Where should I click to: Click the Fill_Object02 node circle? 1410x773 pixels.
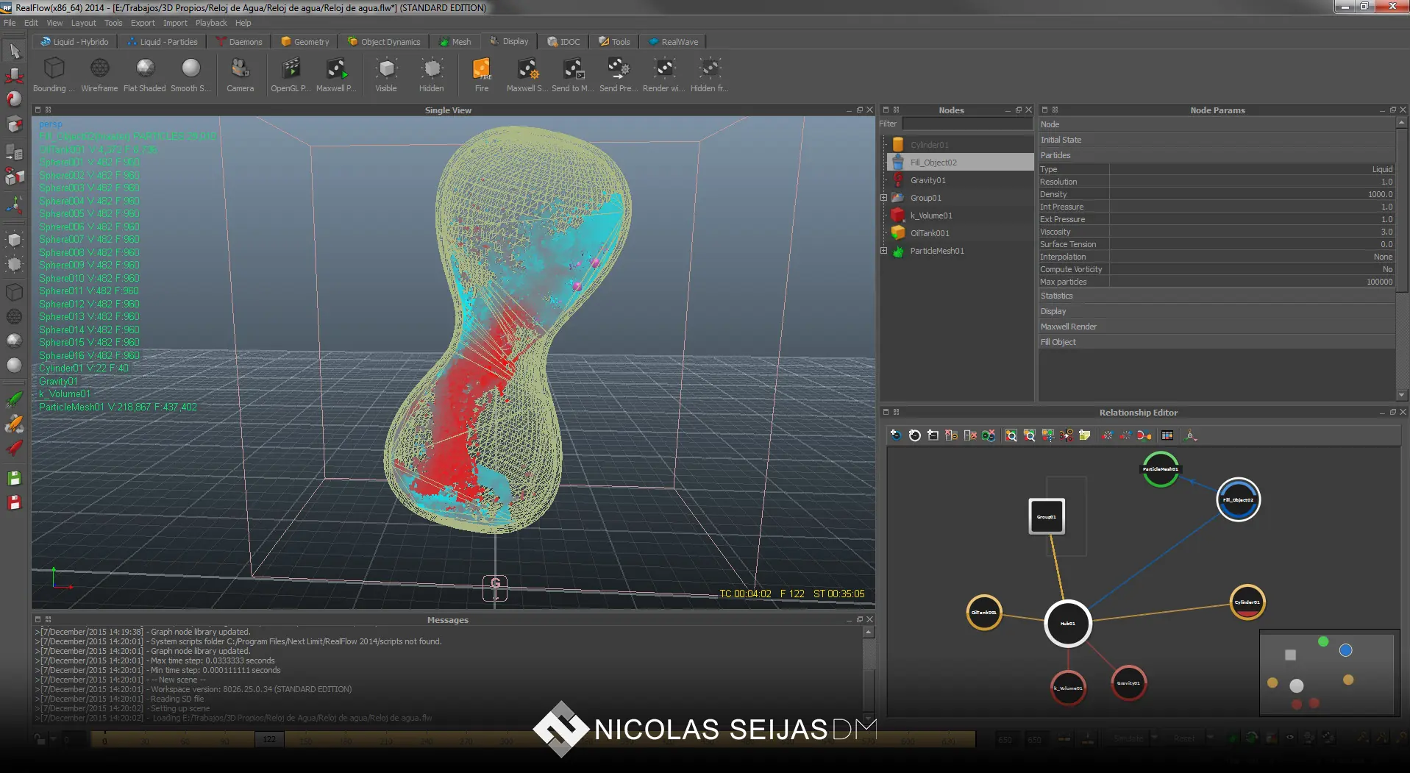(1239, 500)
